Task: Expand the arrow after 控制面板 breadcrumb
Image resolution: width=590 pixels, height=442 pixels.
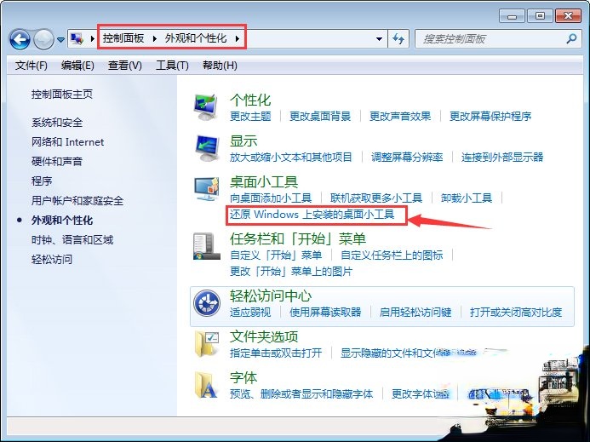Action: pyautogui.click(x=155, y=38)
